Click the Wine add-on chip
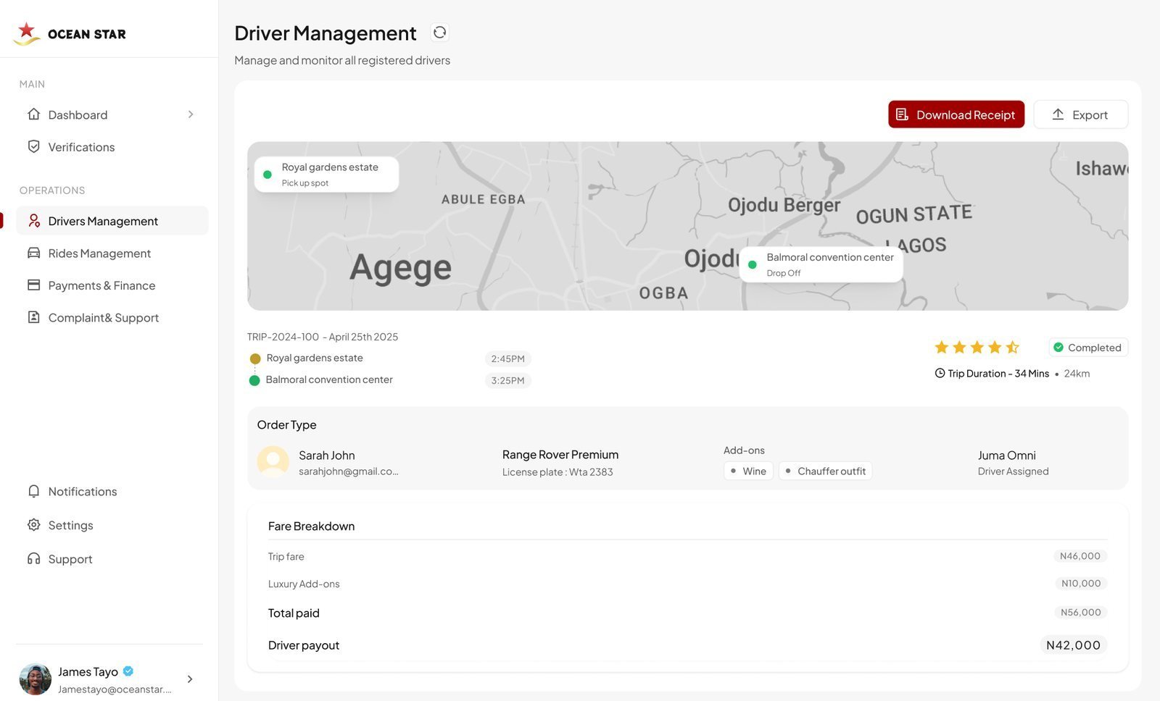 (x=748, y=471)
